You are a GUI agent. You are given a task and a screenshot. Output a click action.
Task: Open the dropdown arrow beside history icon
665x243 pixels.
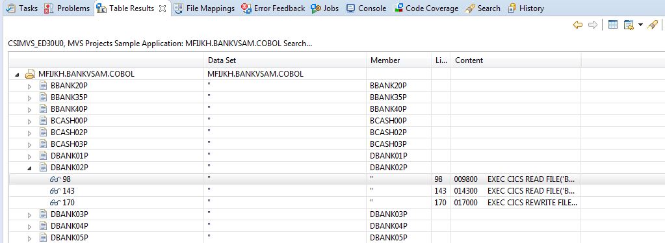[640, 25]
